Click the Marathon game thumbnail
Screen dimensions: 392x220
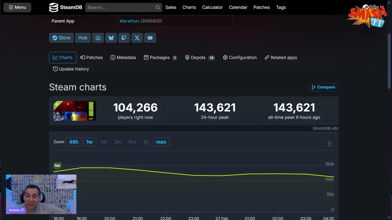point(75,111)
